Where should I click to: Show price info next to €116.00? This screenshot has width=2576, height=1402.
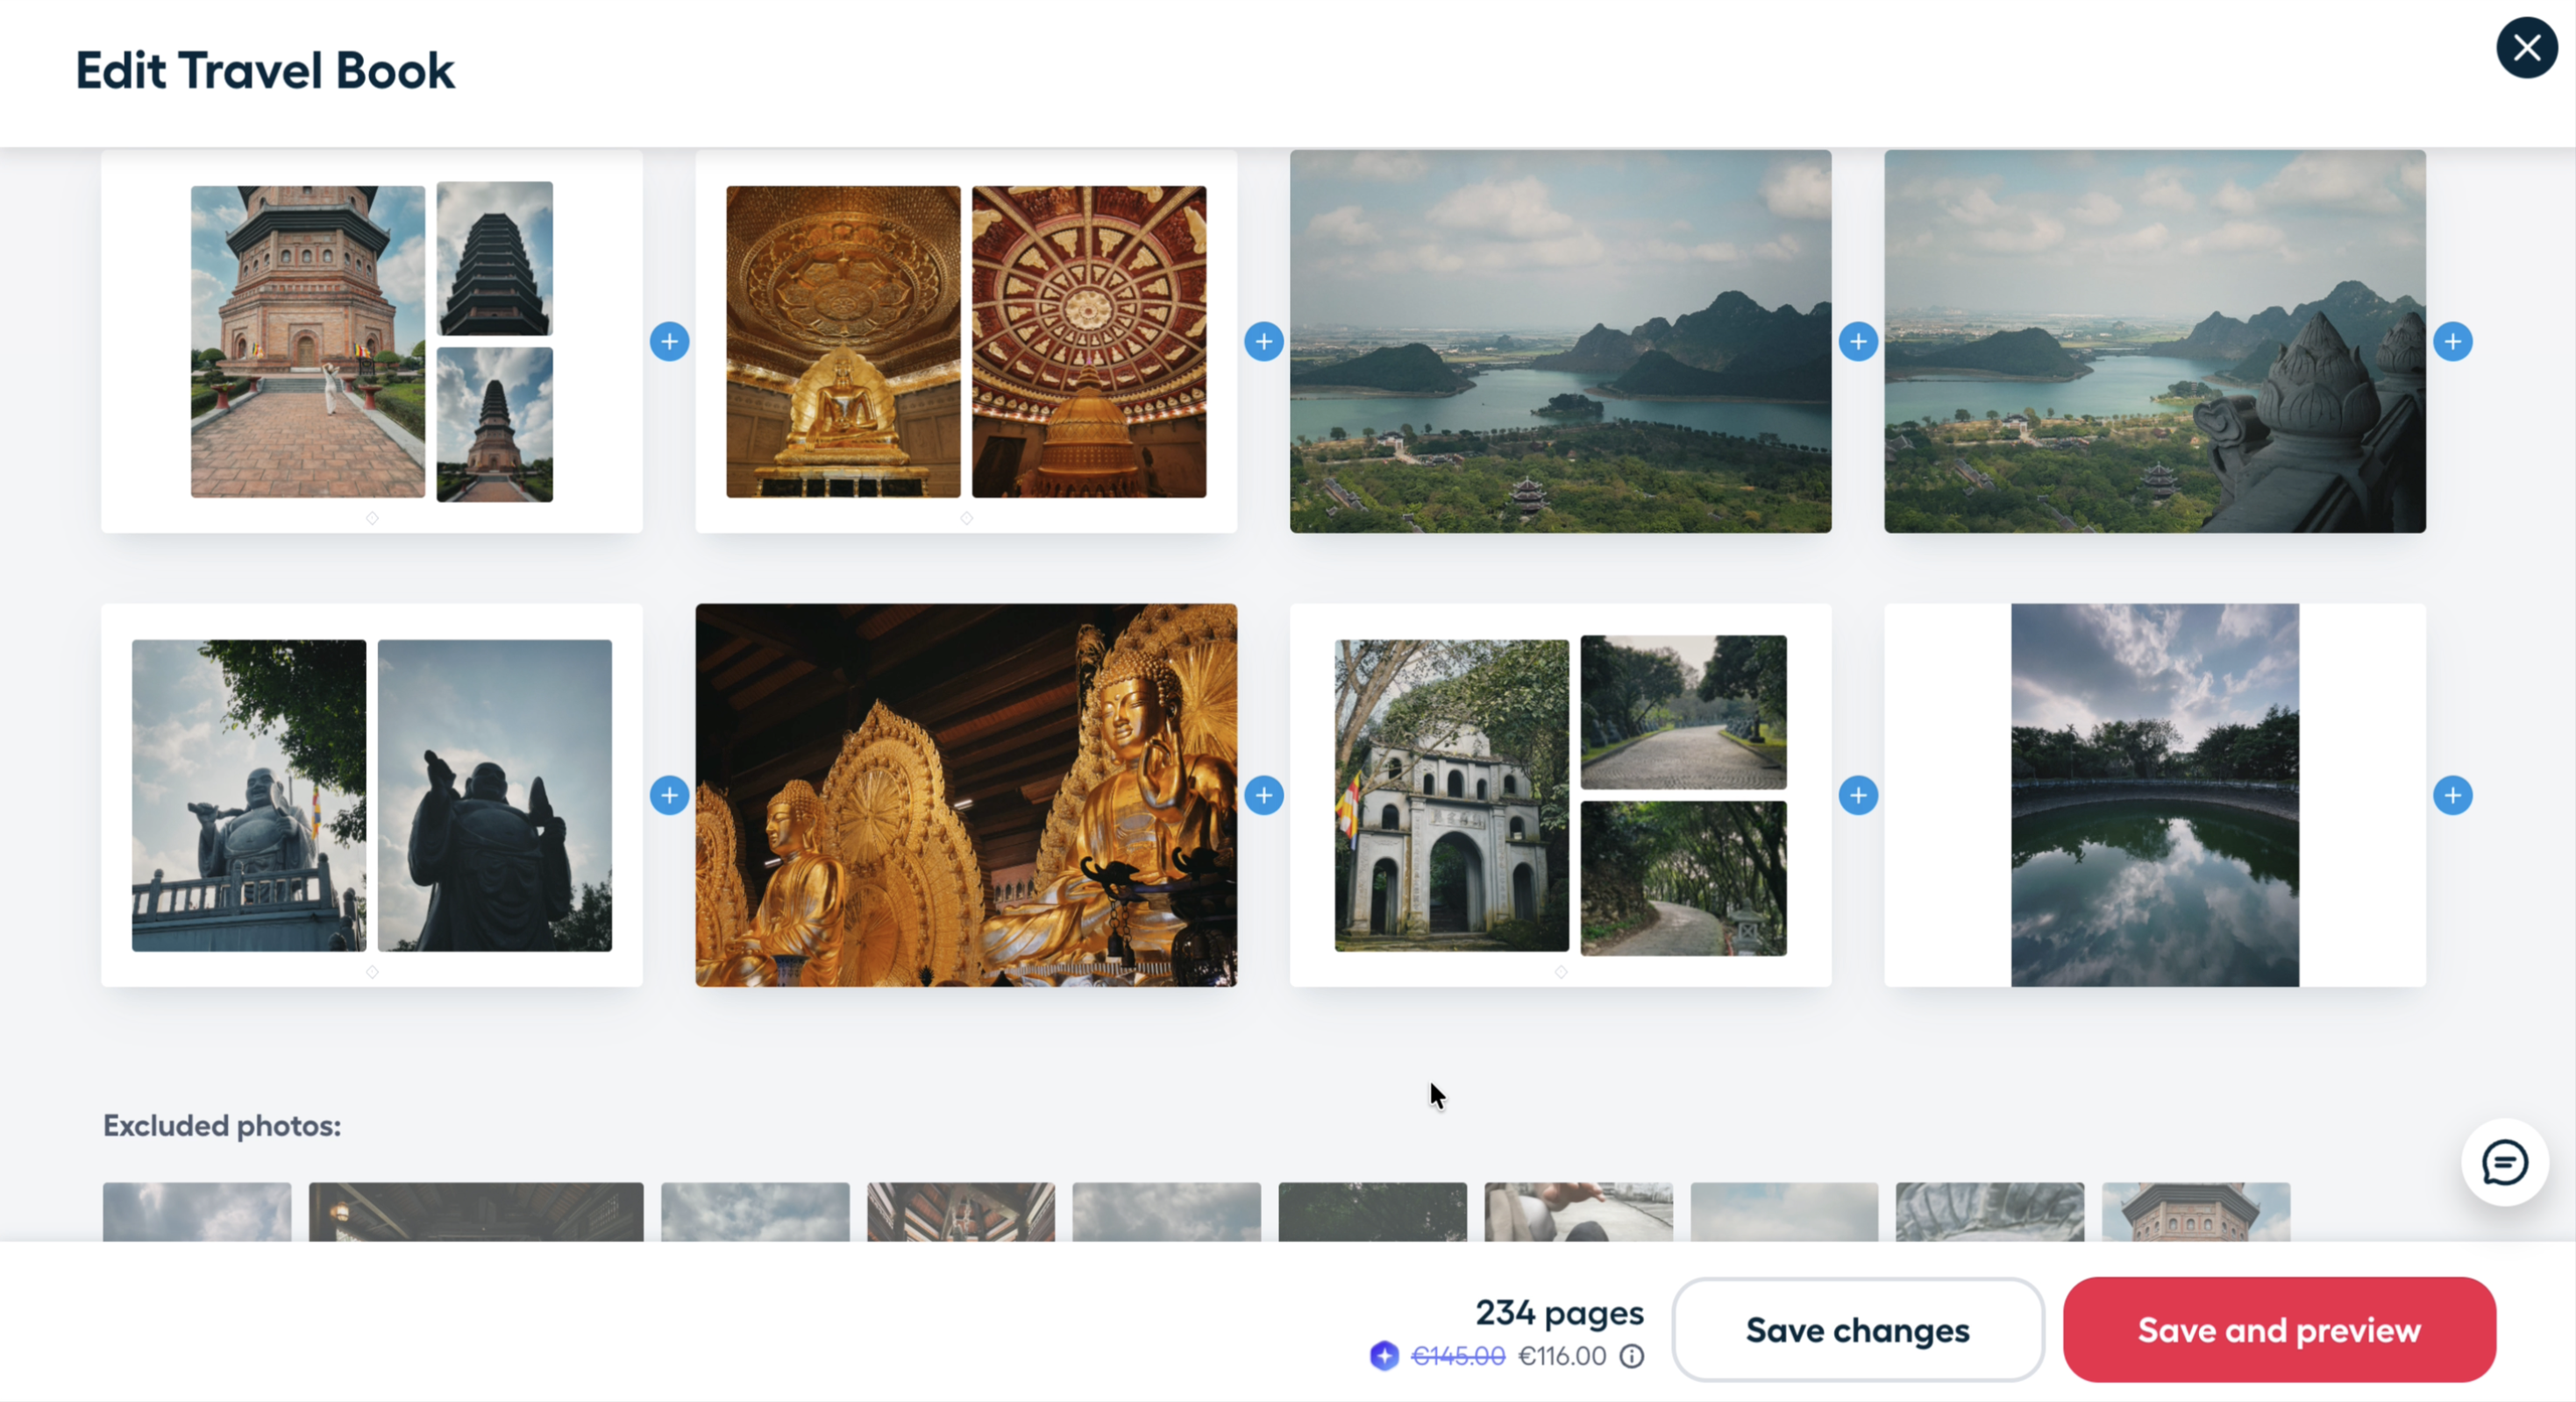point(1631,1356)
